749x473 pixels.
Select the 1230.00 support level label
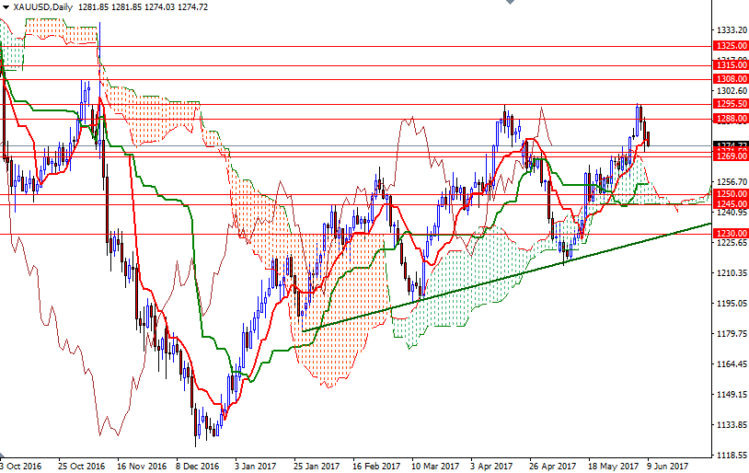pos(731,234)
